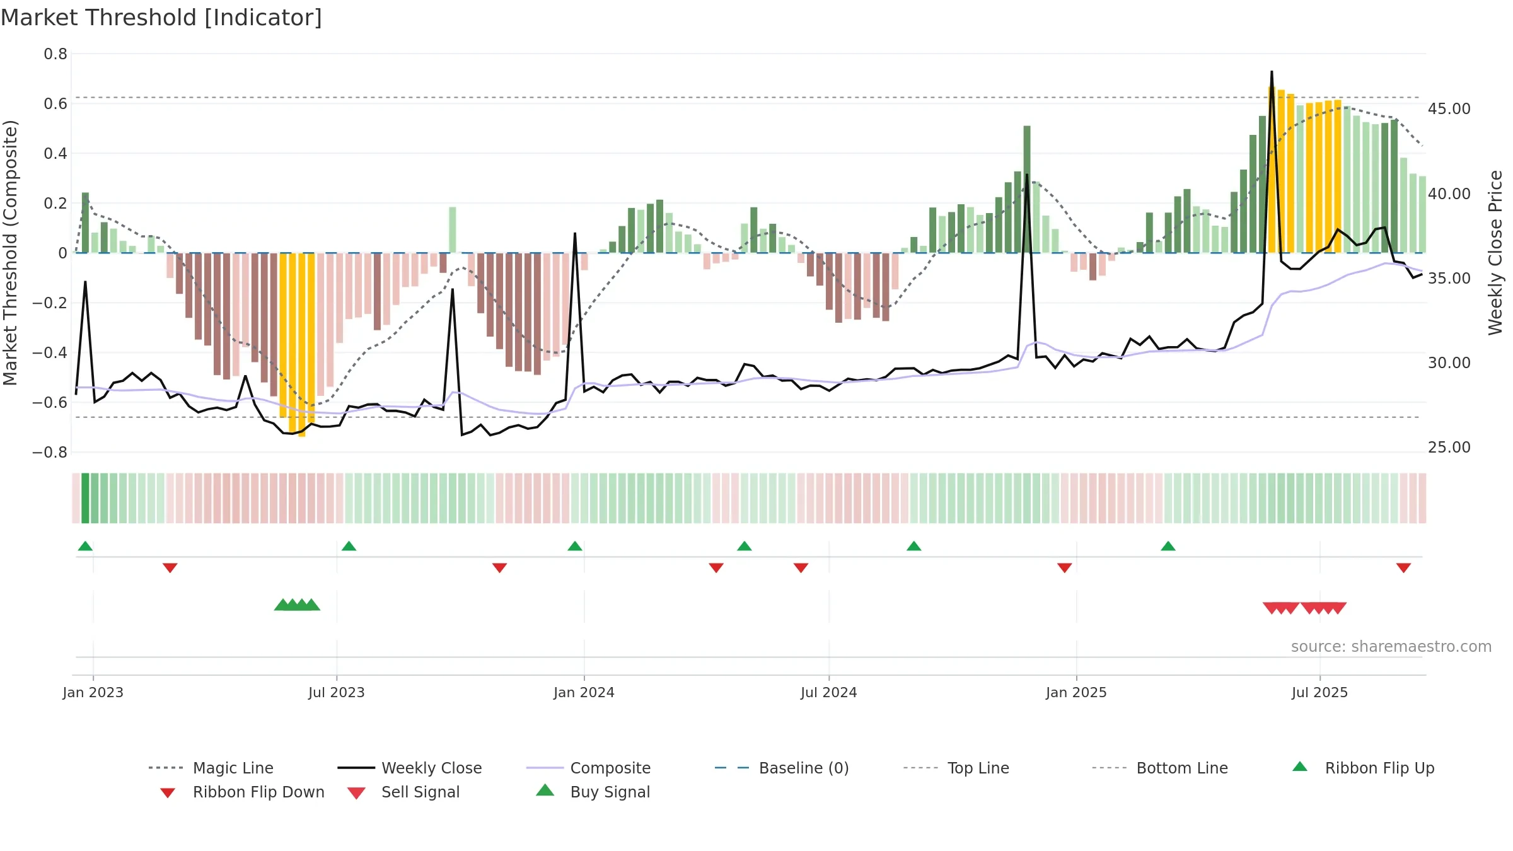Click the Jul 2023 x-axis label
The height and width of the screenshot is (851, 1513).
pos(337,692)
